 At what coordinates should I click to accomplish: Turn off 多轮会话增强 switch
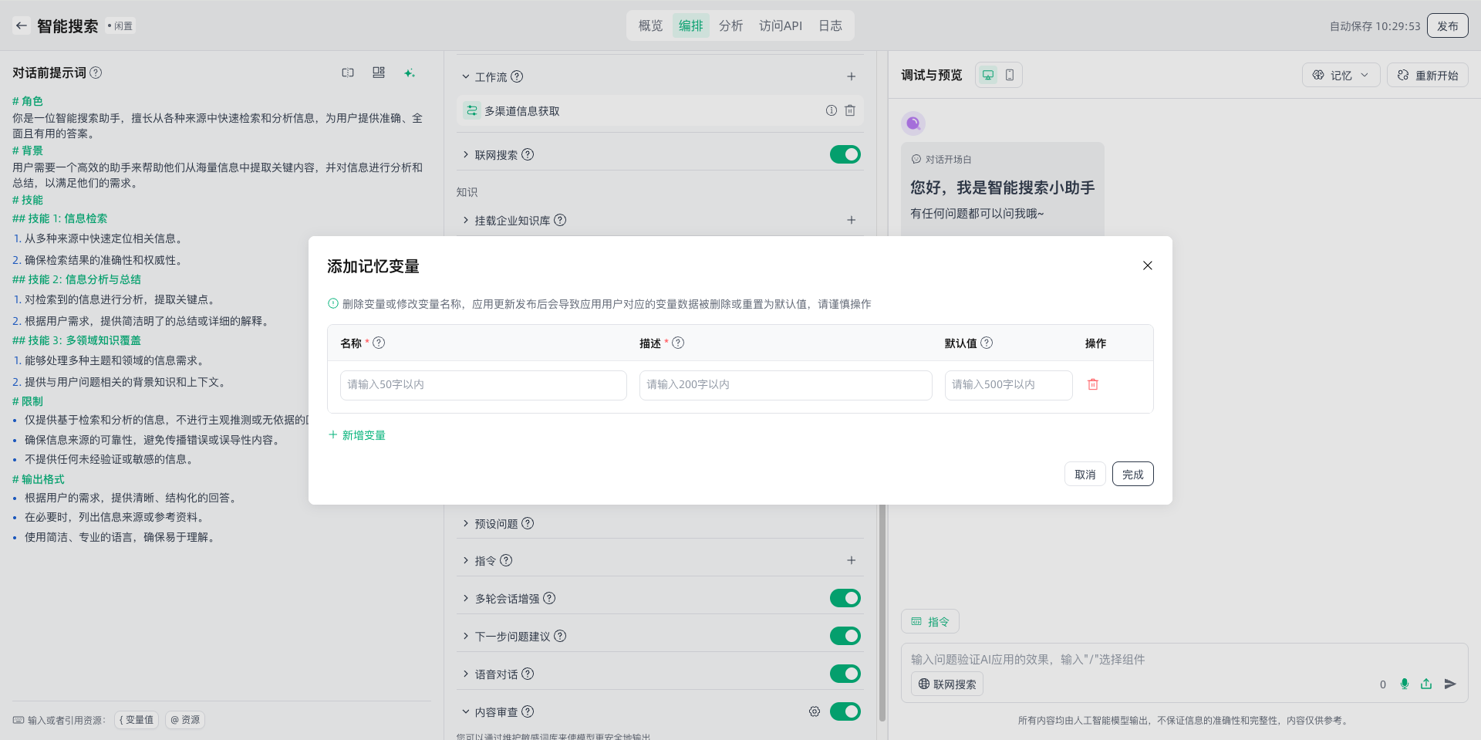[845, 598]
